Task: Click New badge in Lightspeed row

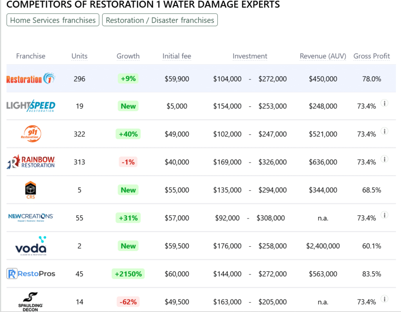Action: 128,106
